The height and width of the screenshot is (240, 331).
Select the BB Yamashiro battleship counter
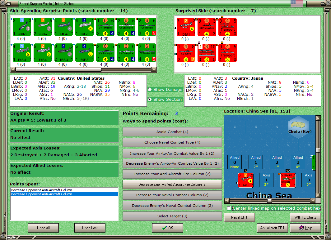tap(207, 27)
